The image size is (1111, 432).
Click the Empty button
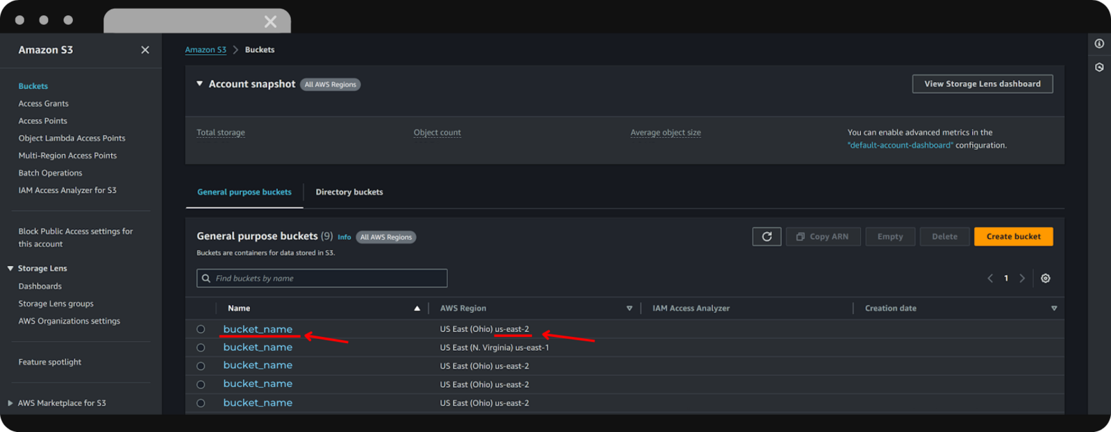(890, 237)
